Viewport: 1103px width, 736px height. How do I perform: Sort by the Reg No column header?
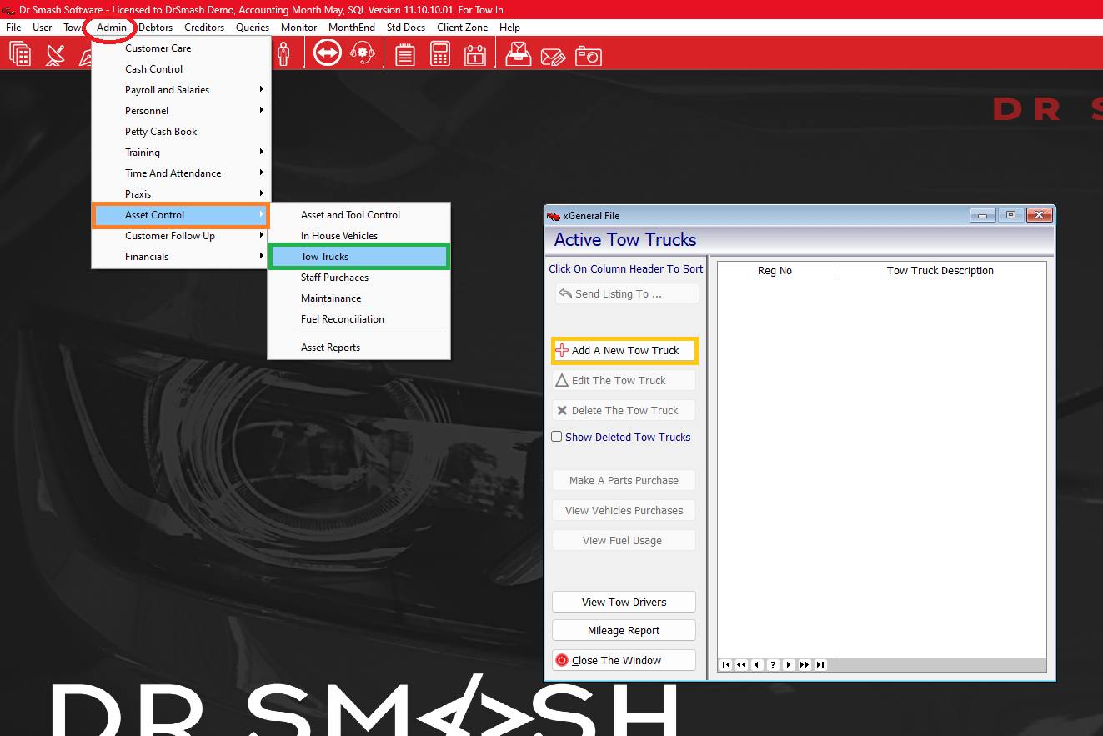click(775, 270)
